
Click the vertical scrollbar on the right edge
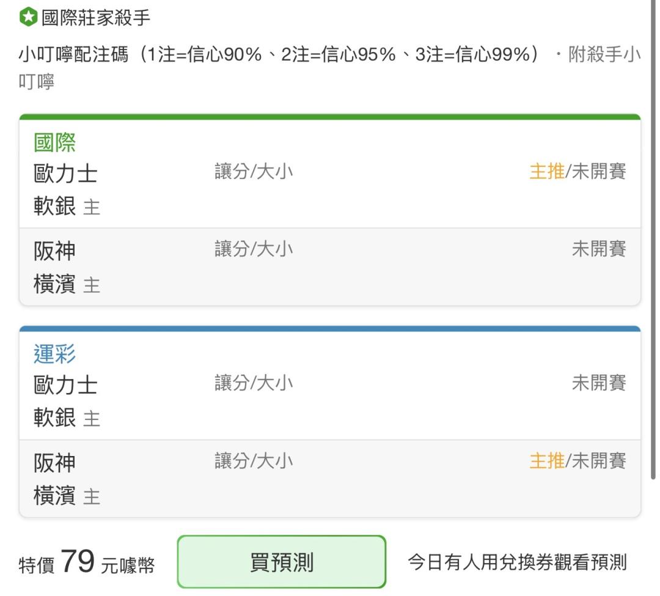tap(653, 240)
